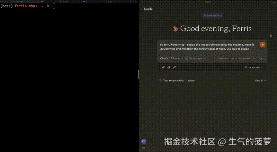The height and width of the screenshot is (152, 277).
Task: Open the Choose style dropdown
Action: click(x=195, y=58)
